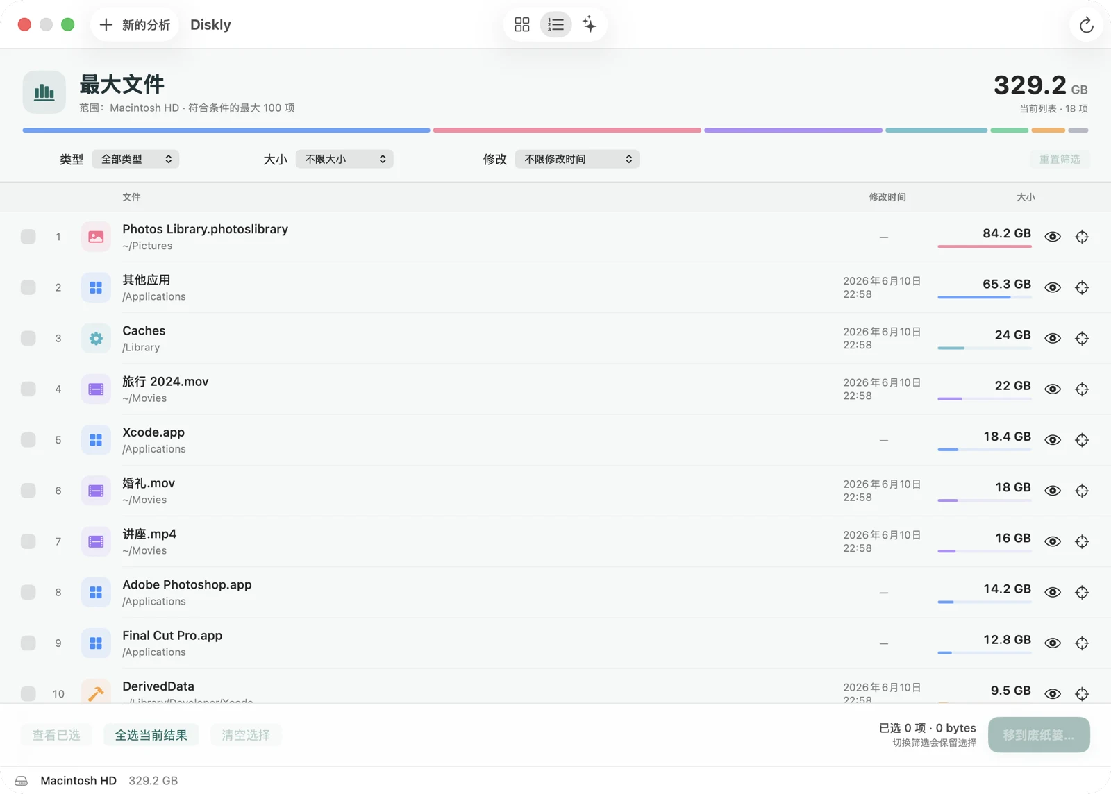
Task: Click the 婚礼.mov film icon
Action: (96, 491)
